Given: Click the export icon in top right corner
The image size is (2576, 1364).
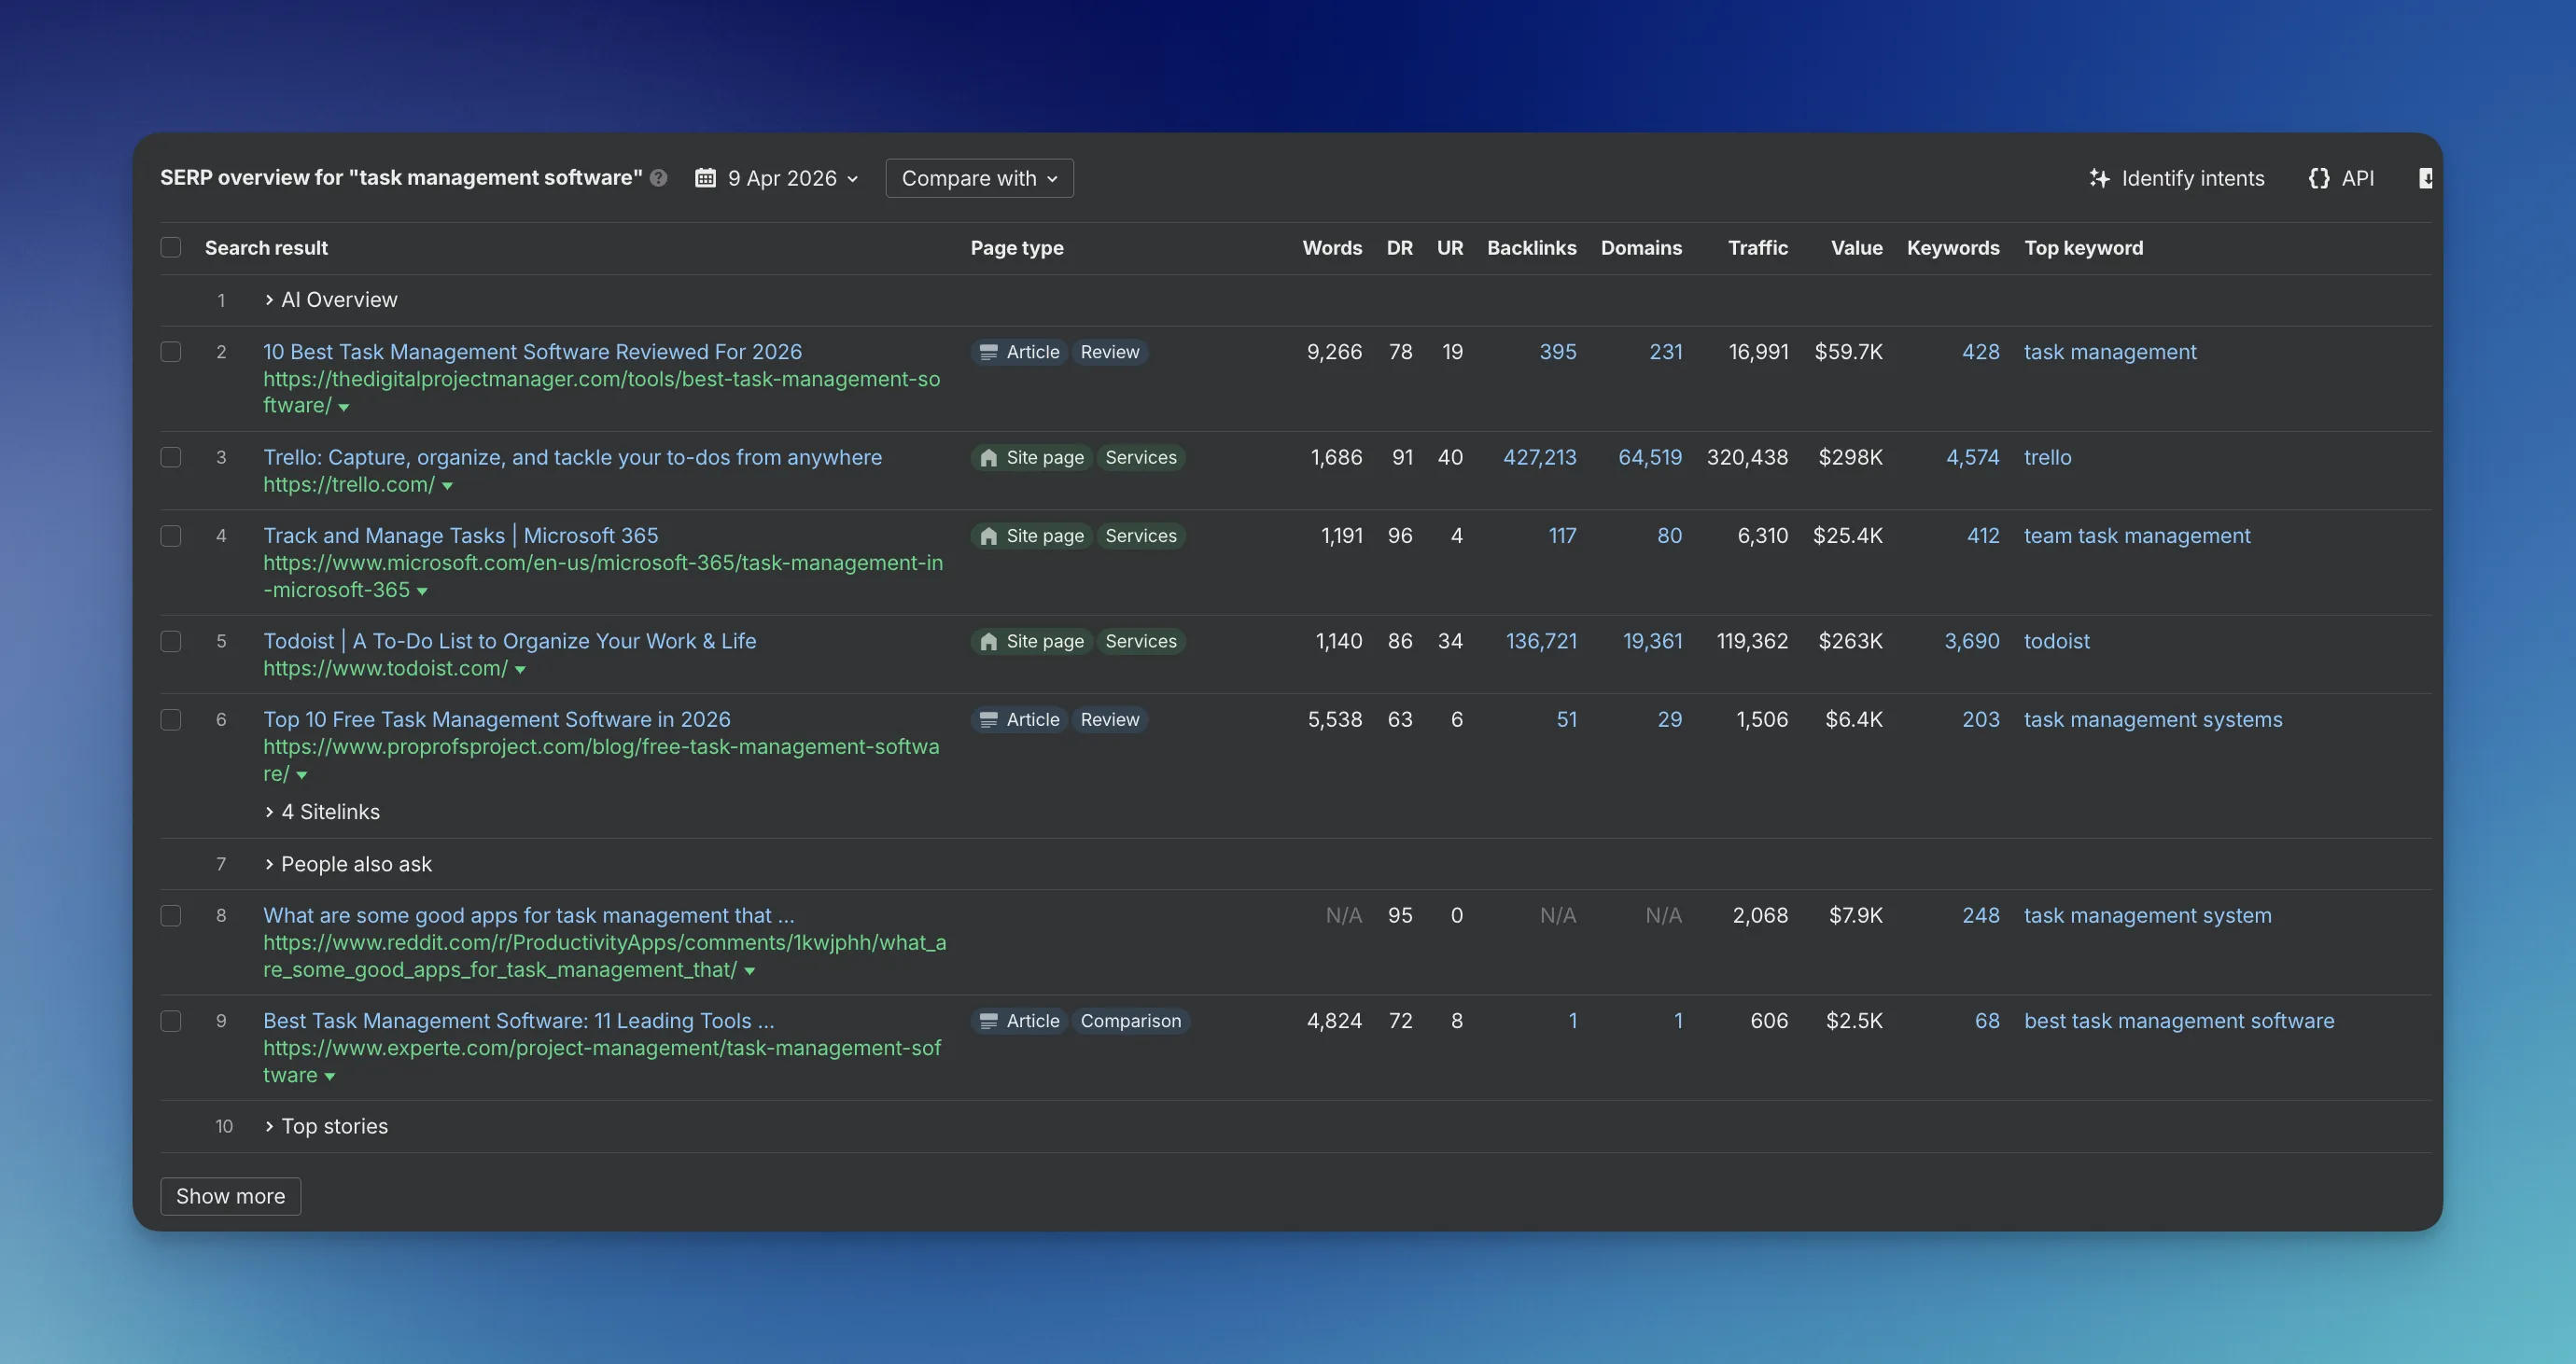Looking at the screenshot, I should (2427, 178).
